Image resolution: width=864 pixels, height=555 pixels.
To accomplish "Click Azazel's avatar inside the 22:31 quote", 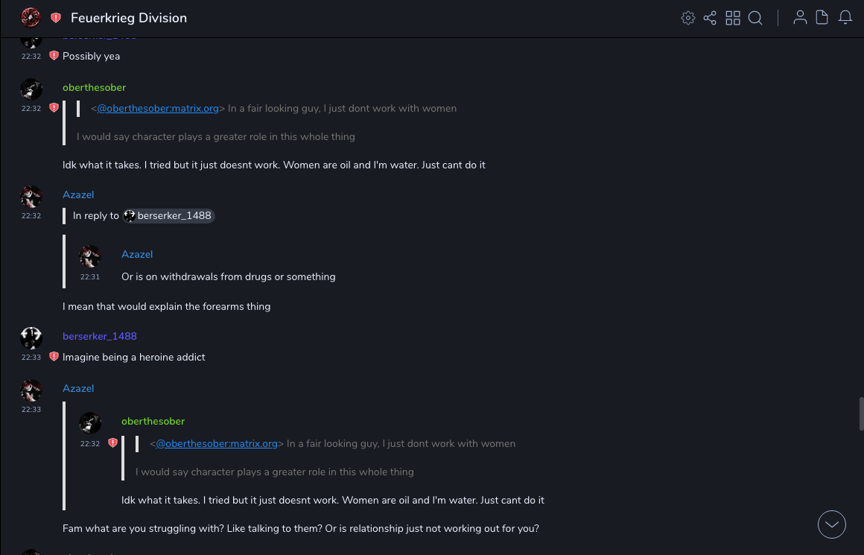I will click(x=90, y=256).
